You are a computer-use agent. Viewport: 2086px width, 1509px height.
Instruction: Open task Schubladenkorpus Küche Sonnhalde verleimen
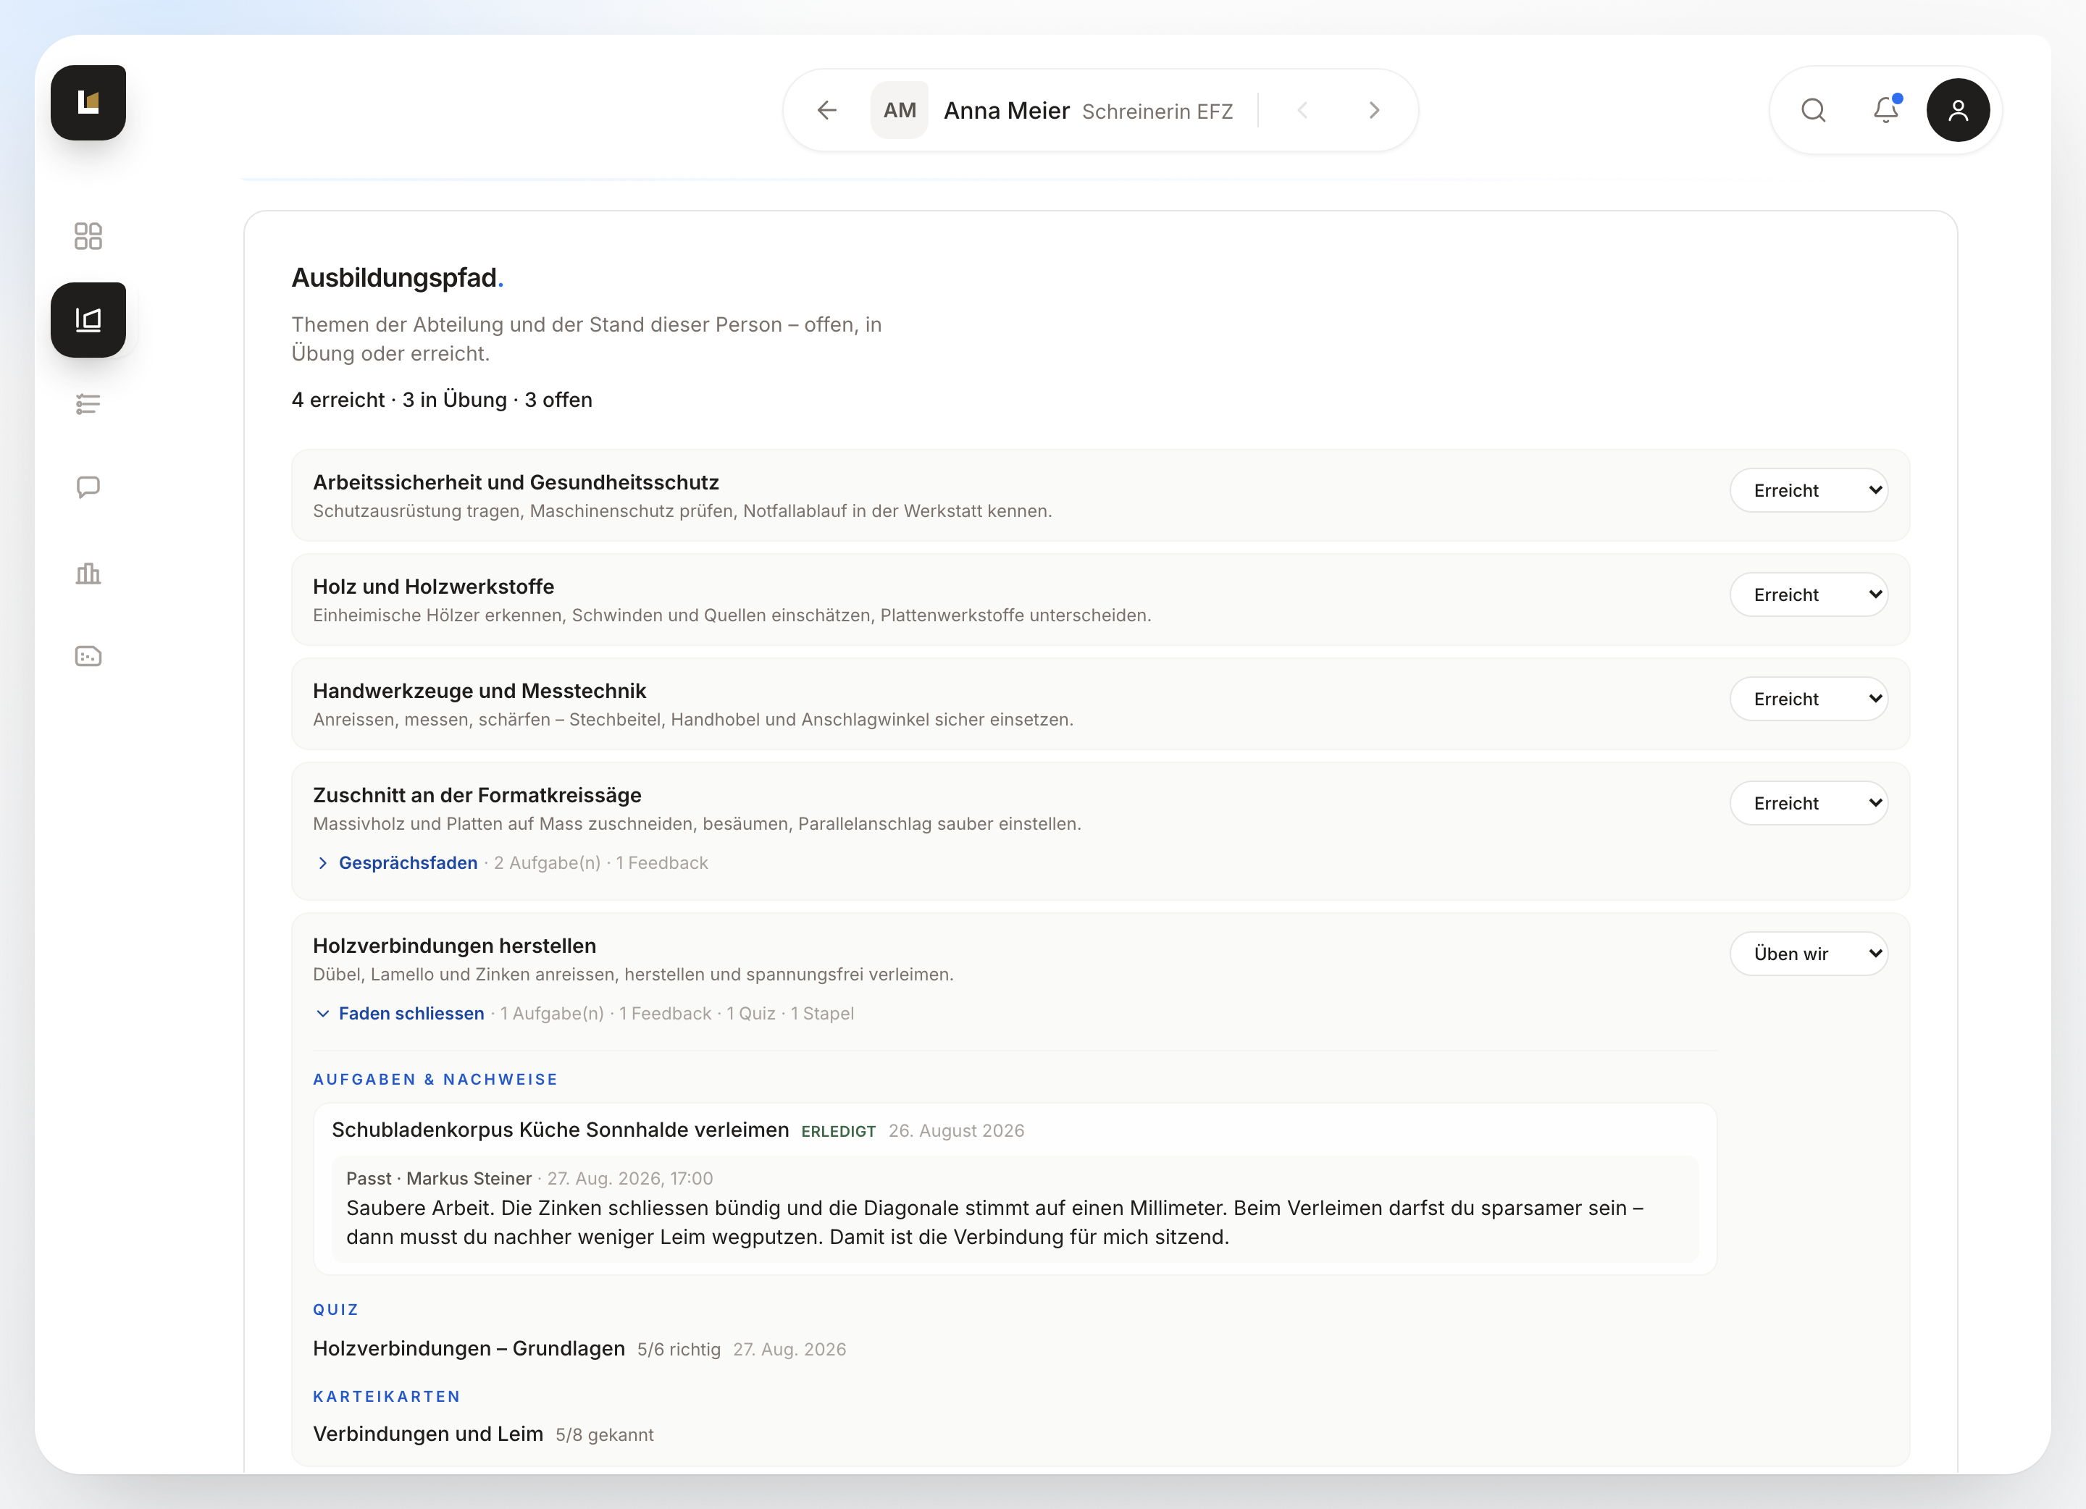560,1130
